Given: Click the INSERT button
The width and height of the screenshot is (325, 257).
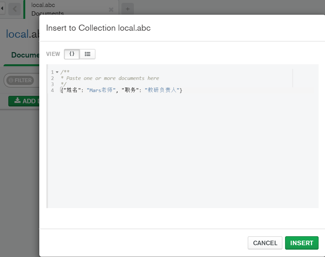Looking at the screenshot, I should (x=302, y=243).
